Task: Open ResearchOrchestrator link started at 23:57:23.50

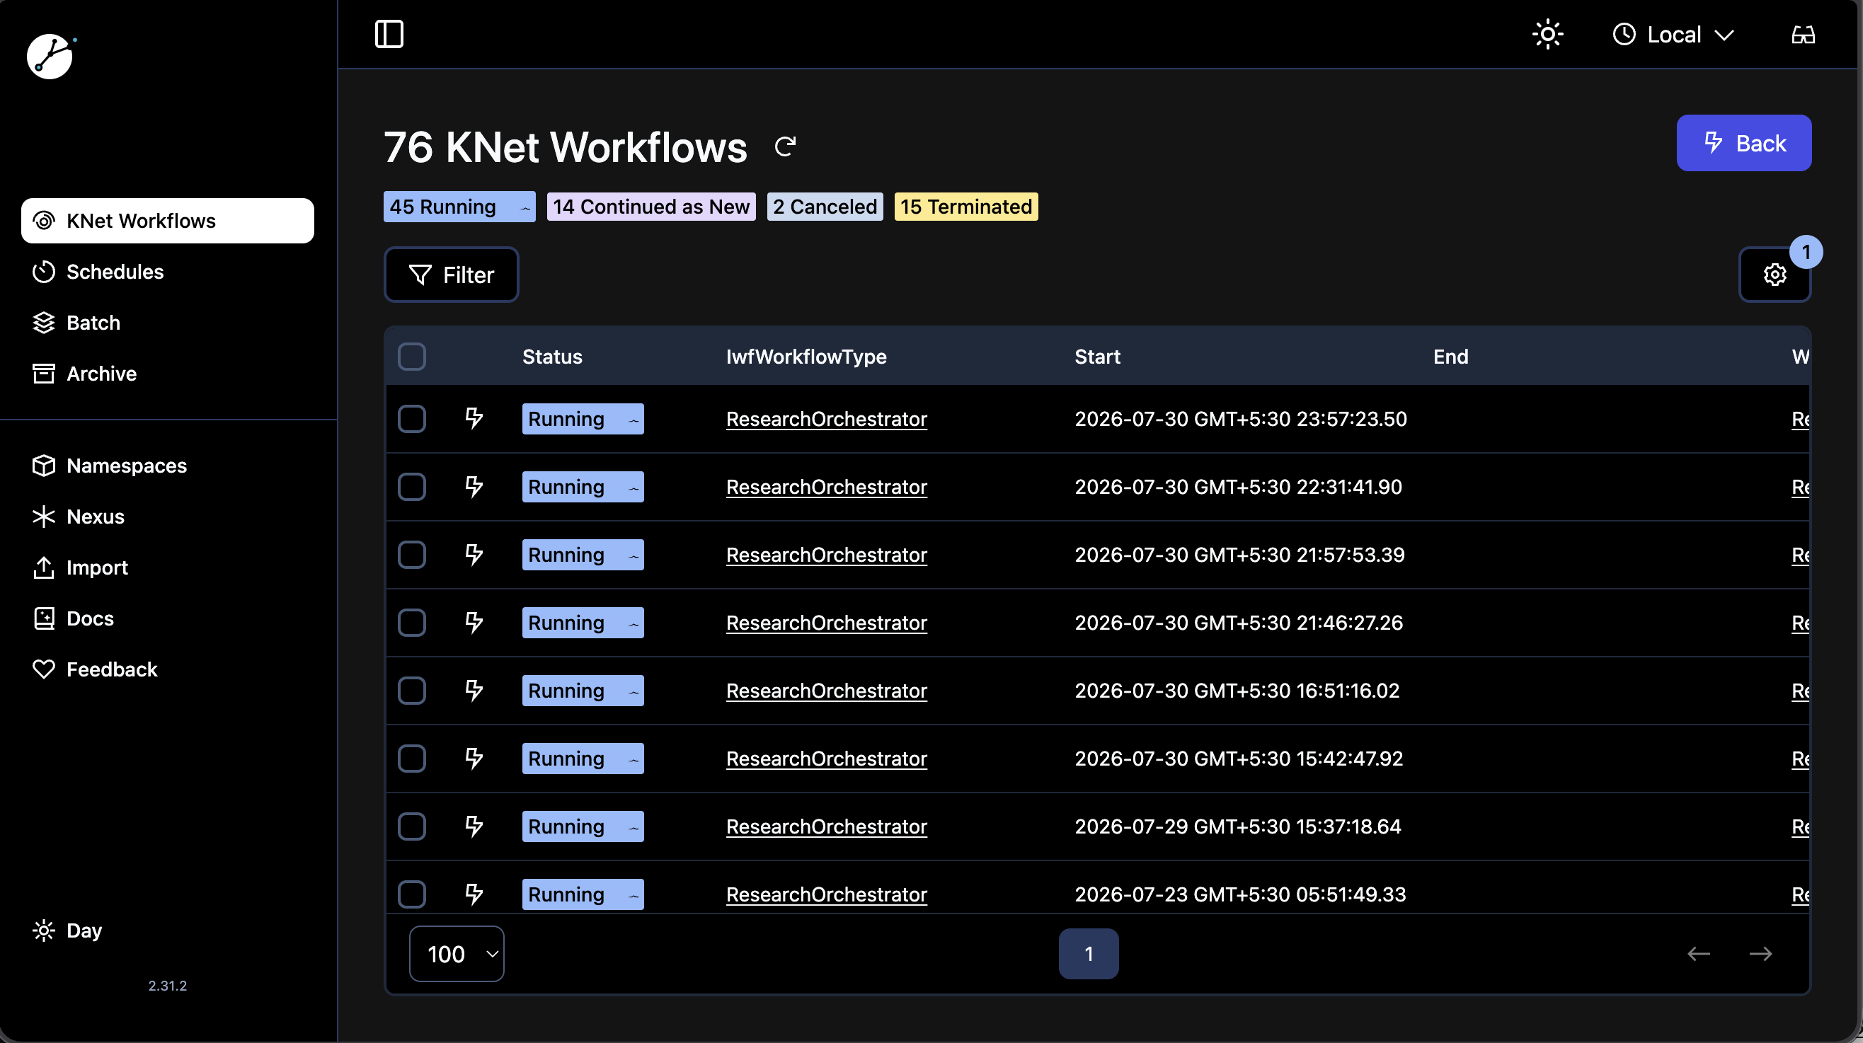Action: click(827, 419)
